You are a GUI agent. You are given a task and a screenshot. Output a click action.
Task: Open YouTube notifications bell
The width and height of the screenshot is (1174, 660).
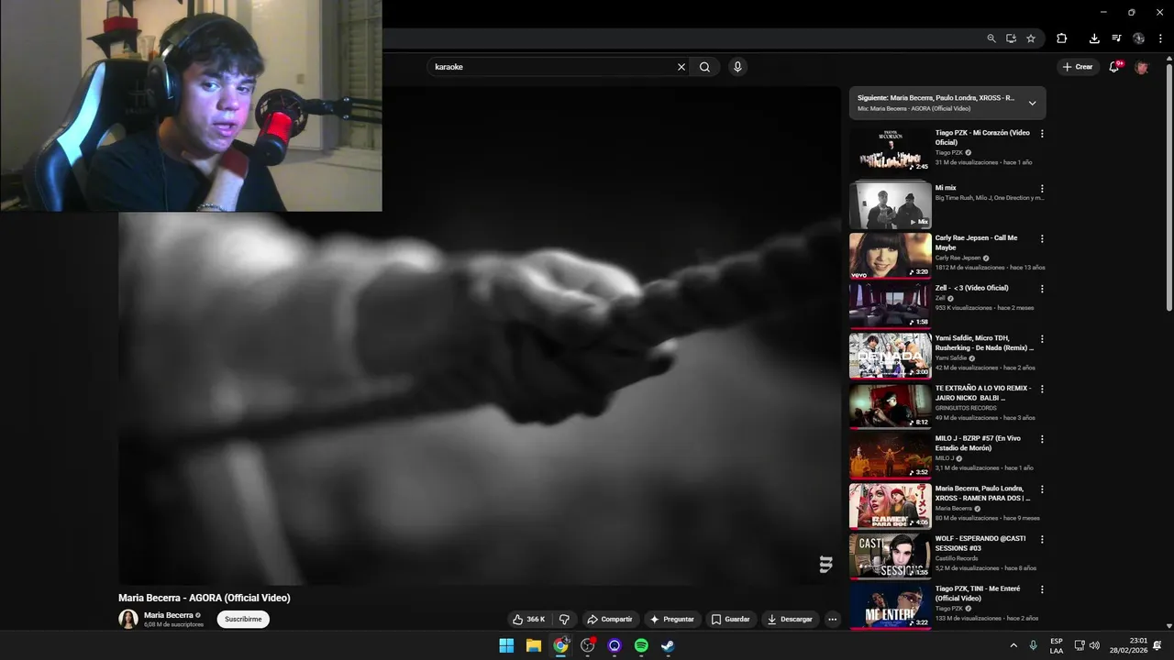pyautogui.click(x=1114, y=67)
